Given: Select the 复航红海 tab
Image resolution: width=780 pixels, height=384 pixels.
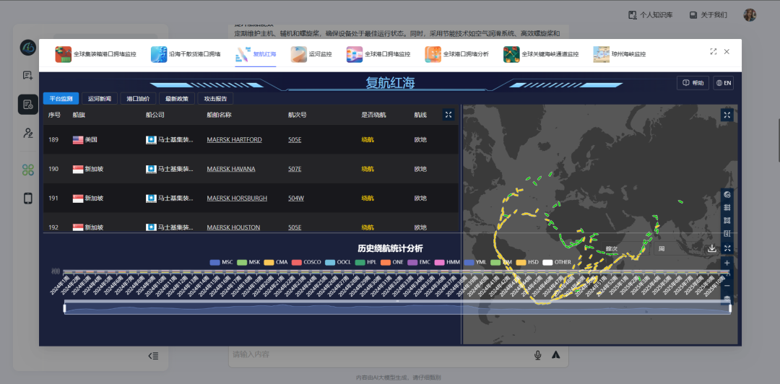Looking at the screenshot, I should pos(256,54).
